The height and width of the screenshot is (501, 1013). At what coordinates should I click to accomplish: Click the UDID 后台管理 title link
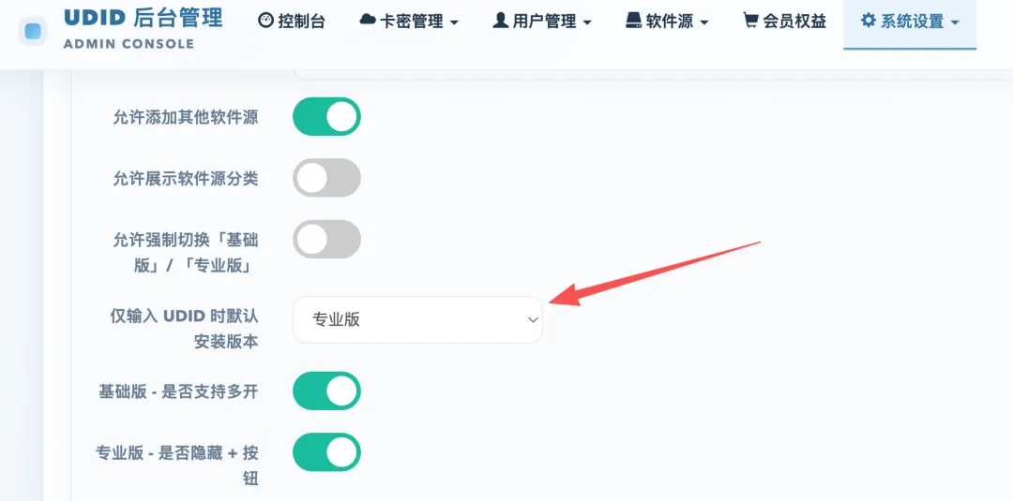[x=143, y=18]
